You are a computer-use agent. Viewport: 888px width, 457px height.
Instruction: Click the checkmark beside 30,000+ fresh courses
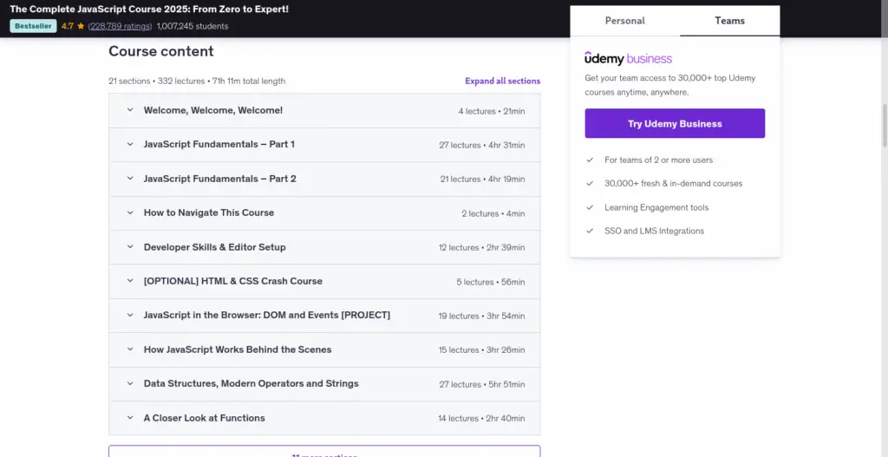(590, 184)
